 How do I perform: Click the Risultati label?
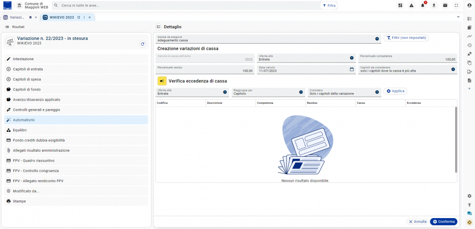click(x=18, y=27)
